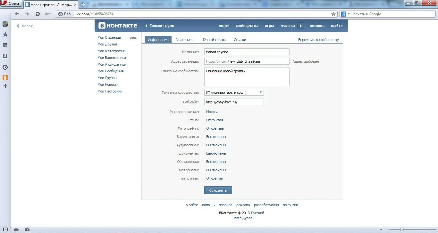Switch to Информация tab

click(158, 40)
